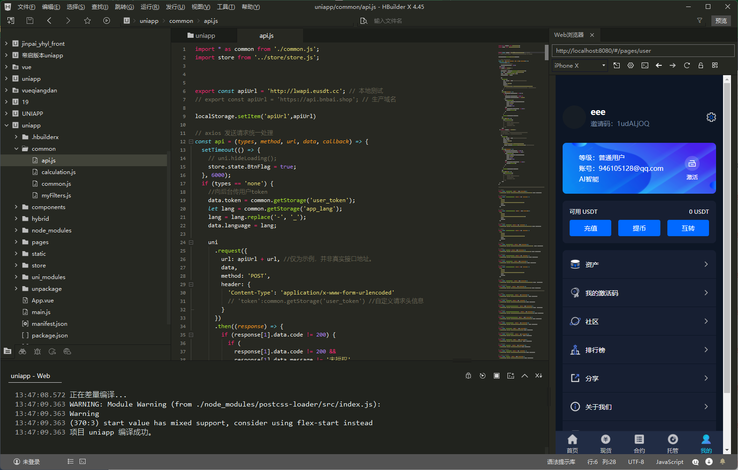Open the 运行(R) menu
The image size is (738, 470).
[150, 7]
